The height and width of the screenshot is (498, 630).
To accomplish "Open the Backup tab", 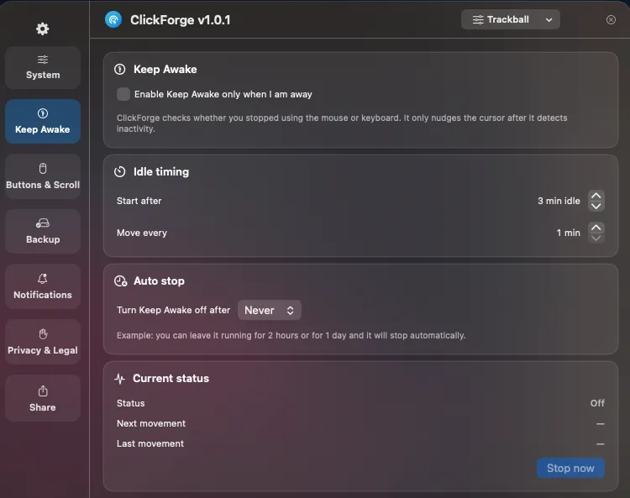I will point(43,231).
